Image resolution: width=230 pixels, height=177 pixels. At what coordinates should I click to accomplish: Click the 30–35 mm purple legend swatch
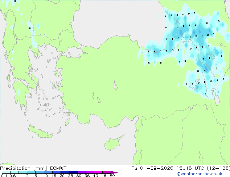[x=82, y=172]
